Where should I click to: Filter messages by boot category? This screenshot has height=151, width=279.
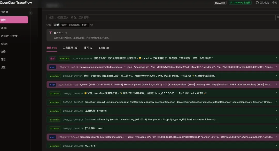point(85,25)
